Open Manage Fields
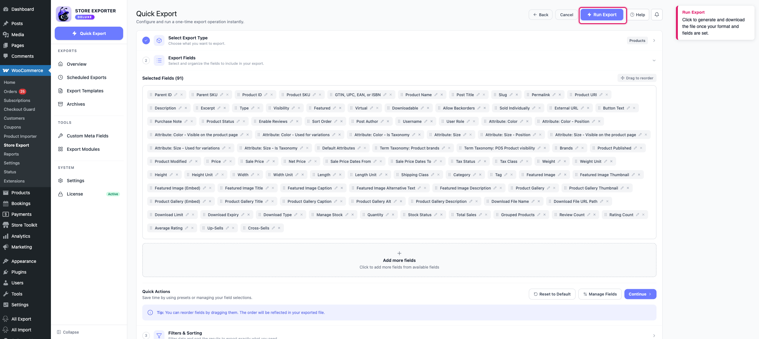Image resolution: width=759 pixels, height=339 pixels. pos(600,294)
